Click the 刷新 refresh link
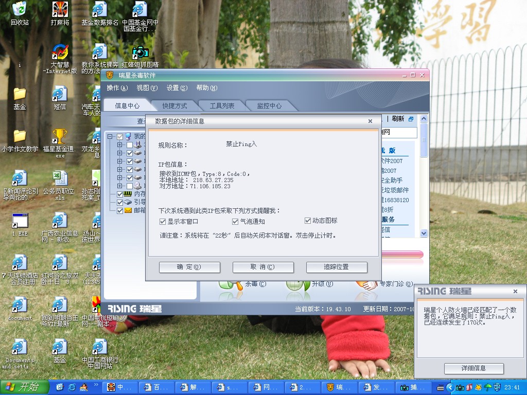 click(398, 119)
